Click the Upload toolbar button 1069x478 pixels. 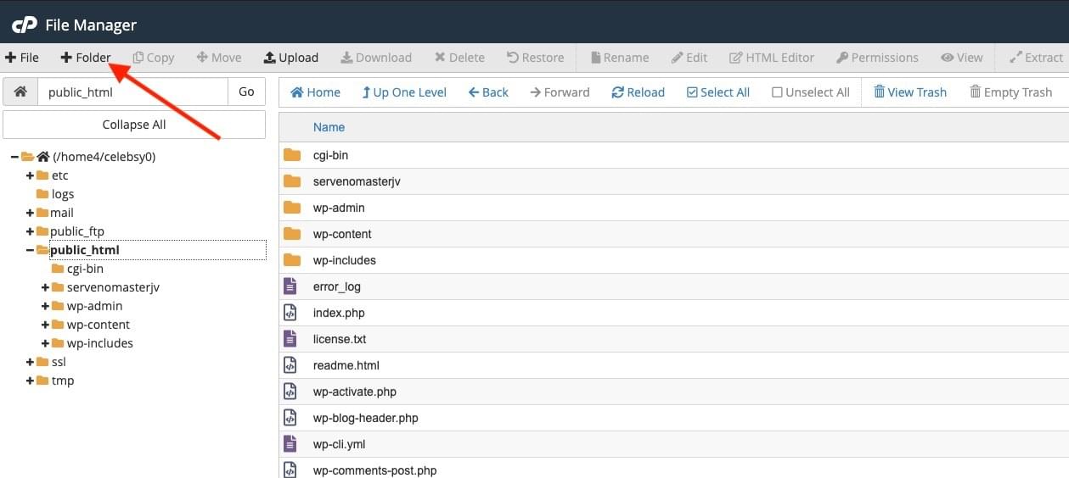(x=290, y=58)
